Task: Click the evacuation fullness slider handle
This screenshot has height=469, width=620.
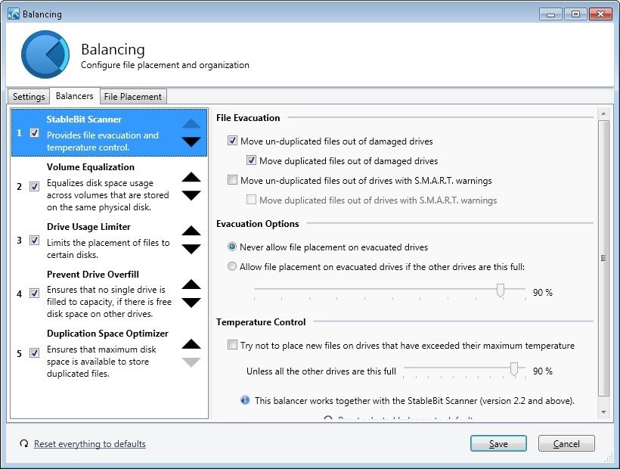Action: tap(501, 290)
